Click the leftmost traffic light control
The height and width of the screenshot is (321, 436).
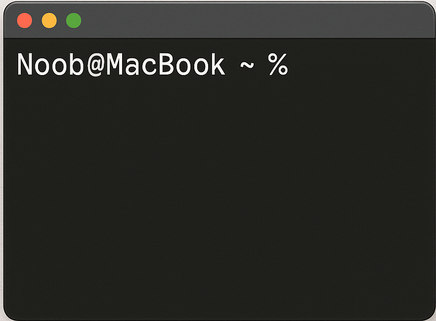coord(24,20)
